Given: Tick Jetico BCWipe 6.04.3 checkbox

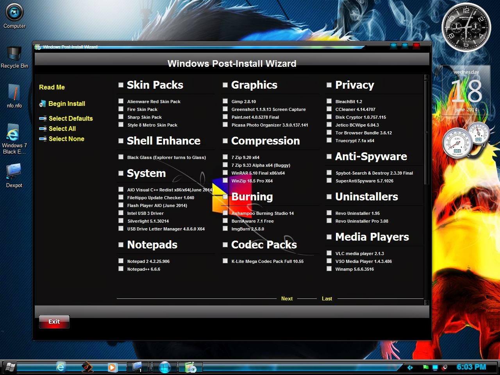Looking at the screenshot, I should tap(329, 125).
